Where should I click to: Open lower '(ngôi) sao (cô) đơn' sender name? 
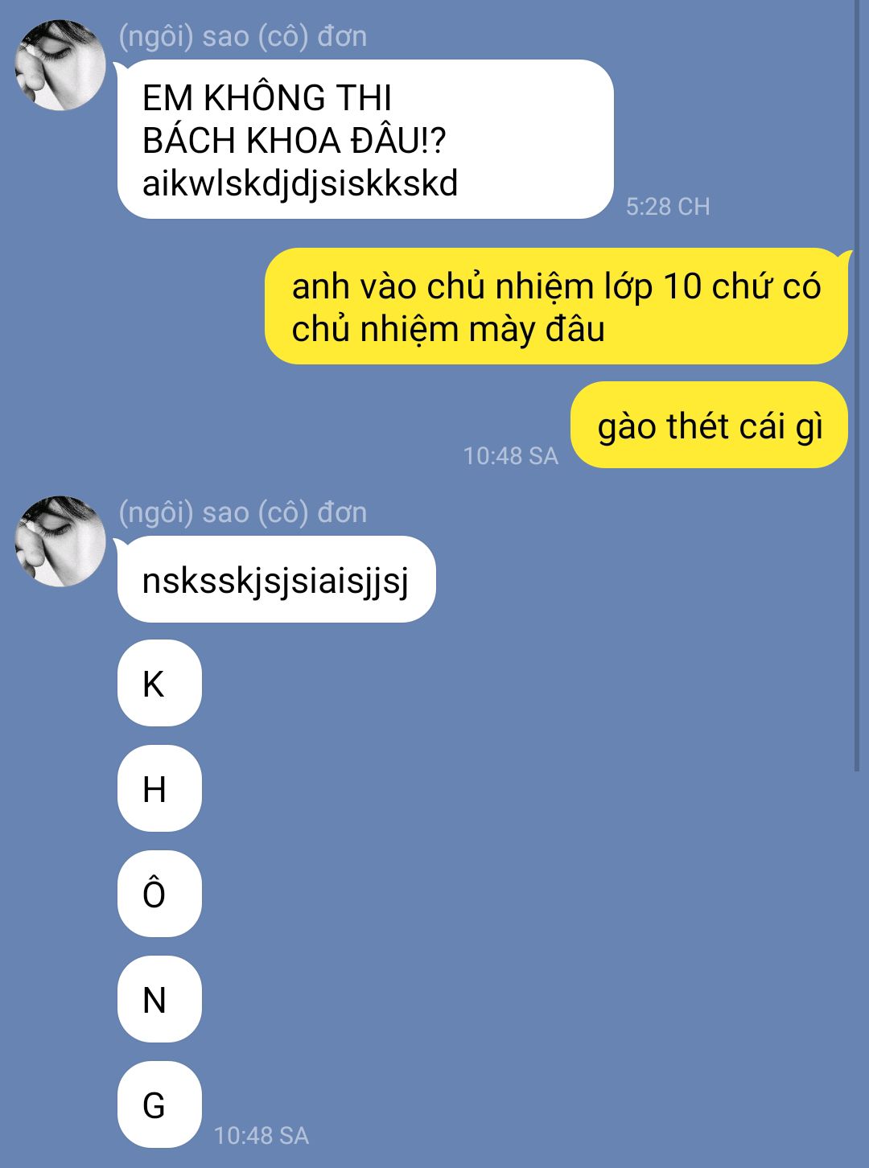[242, 513]
